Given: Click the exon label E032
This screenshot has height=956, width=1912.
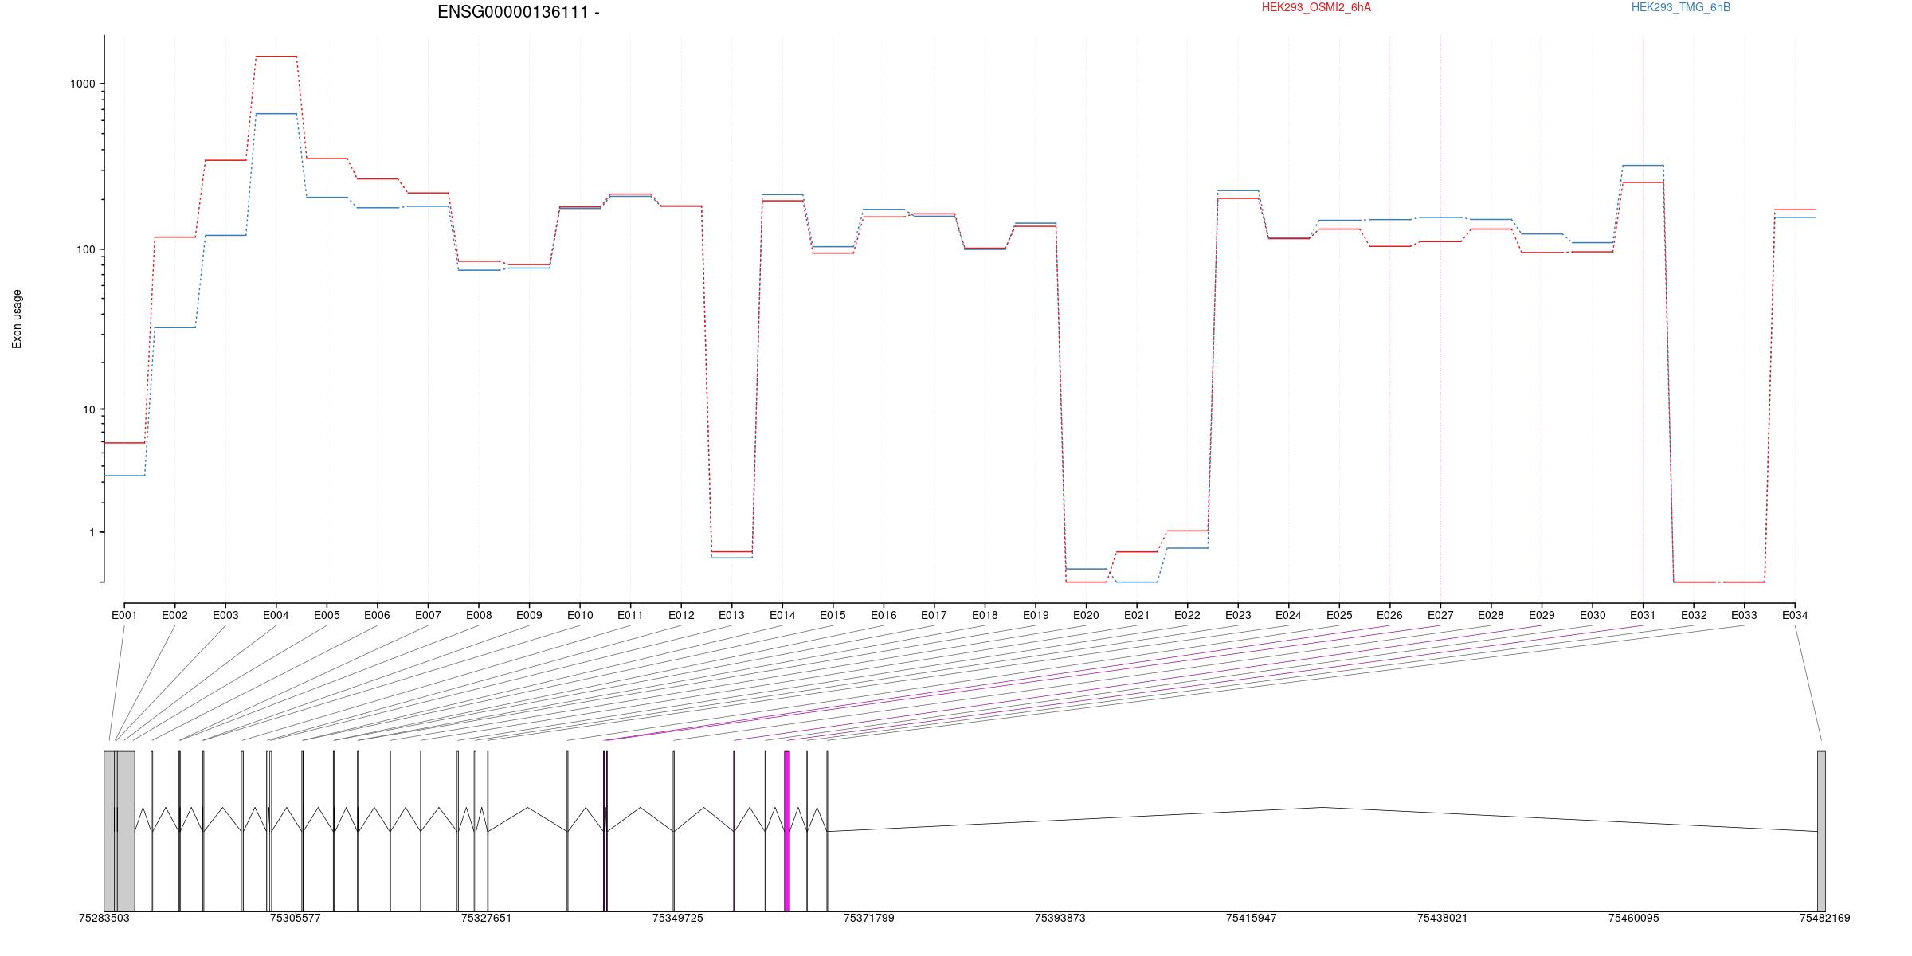Looking at the screenshot, I should 1694,615.
